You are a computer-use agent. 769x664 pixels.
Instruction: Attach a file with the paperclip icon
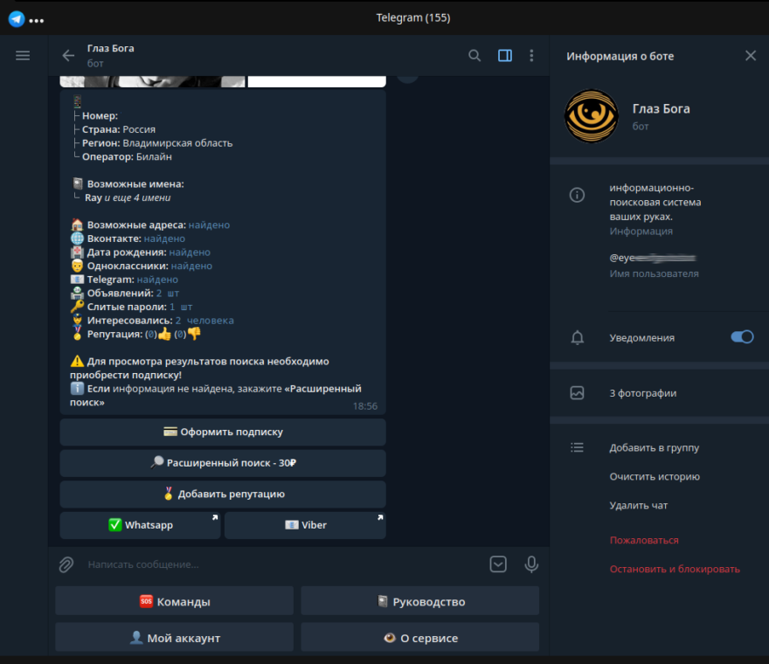[66, 564]
